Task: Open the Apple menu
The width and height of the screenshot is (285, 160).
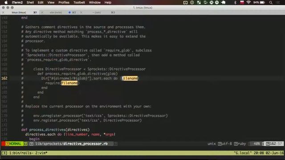Action: pos(6,2)
